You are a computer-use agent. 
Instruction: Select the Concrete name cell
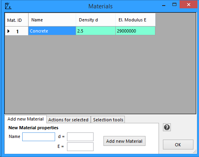[52, 31]
